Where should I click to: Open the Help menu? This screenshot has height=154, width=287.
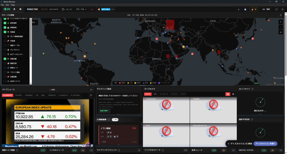coord(13,5)
